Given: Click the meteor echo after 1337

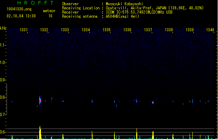Looking at the screenshot, I should click(153, 103).
